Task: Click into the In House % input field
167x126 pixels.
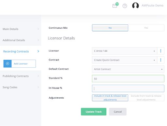Action: coord(128,88)
